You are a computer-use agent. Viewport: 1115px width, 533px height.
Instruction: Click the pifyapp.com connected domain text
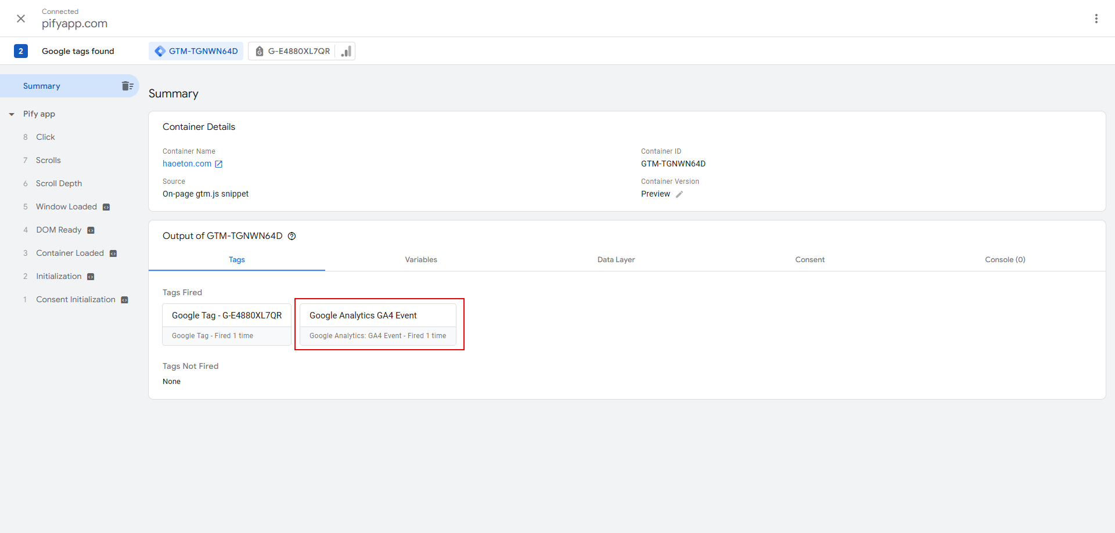(74, 23)
